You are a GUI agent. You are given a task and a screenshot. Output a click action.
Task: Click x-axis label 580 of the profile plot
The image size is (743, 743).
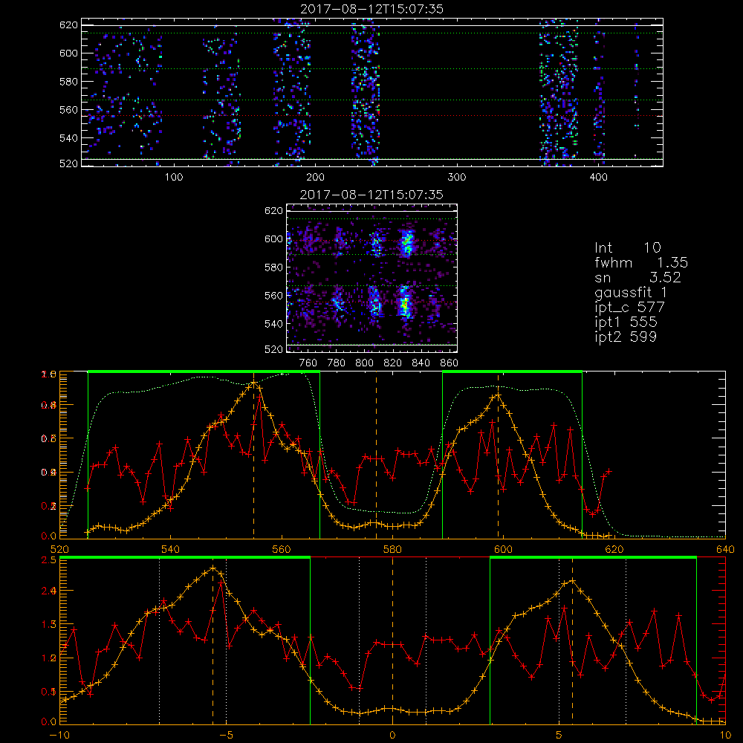tap(392, 550)
